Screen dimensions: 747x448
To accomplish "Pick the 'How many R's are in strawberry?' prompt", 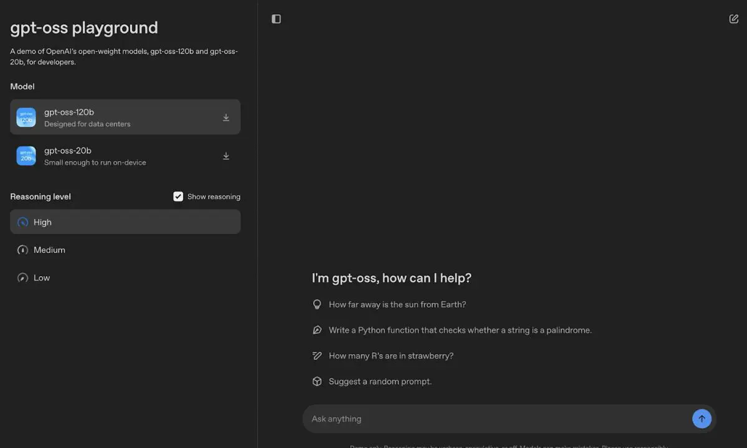I will coord(391,356).
